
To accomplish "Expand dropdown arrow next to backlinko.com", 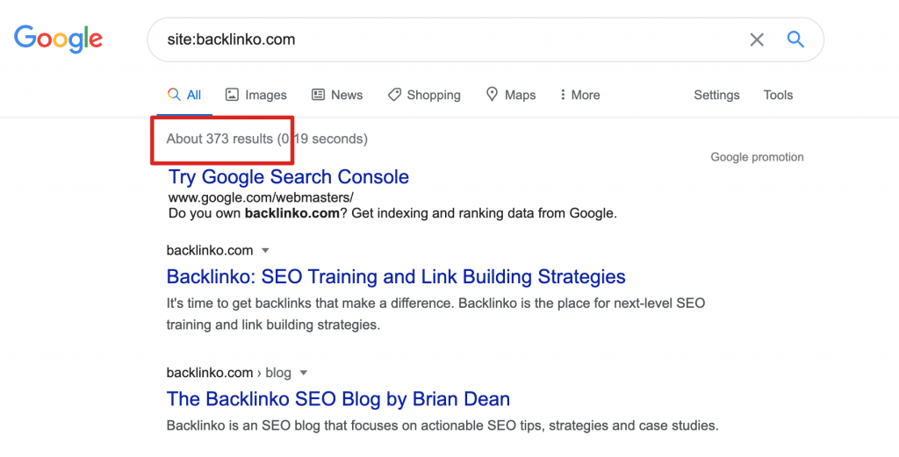I will [x=265, y=251].
